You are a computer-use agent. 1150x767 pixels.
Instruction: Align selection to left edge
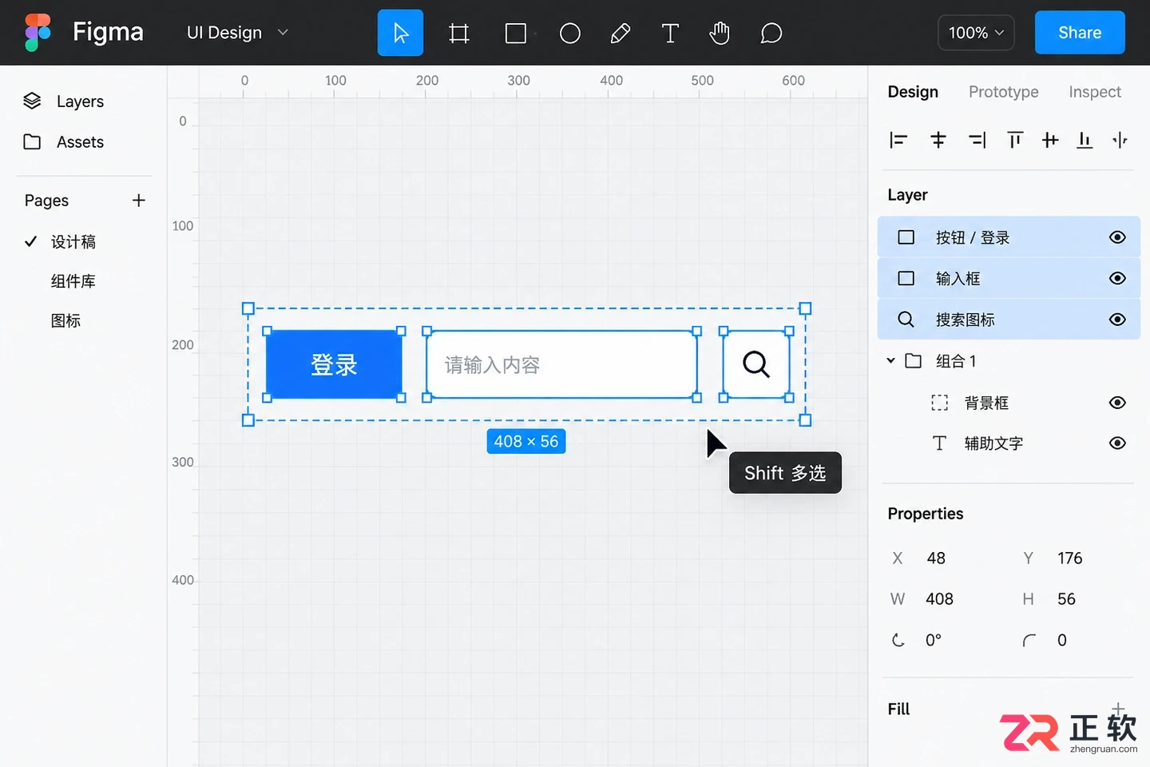click(898, 141)
